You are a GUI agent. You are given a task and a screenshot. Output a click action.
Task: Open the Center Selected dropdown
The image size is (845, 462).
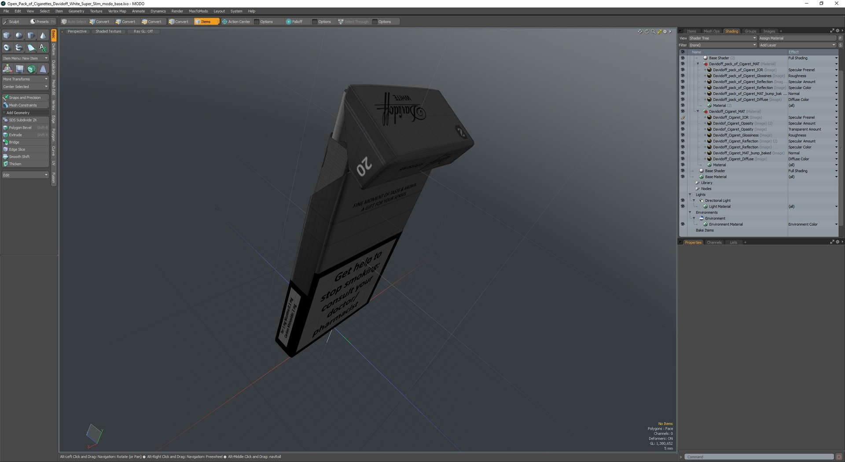[x=25, y=87]
